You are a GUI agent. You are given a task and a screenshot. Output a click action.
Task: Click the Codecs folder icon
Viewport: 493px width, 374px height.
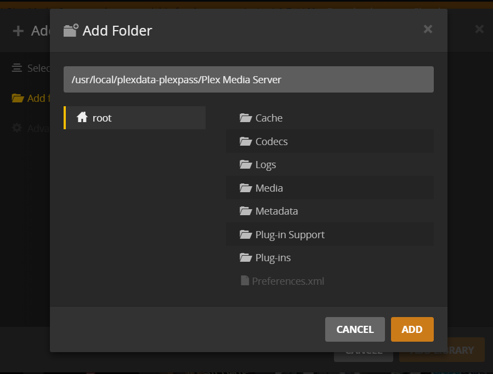(245, 141)
